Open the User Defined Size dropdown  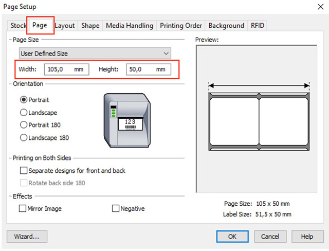coord(95,53)
